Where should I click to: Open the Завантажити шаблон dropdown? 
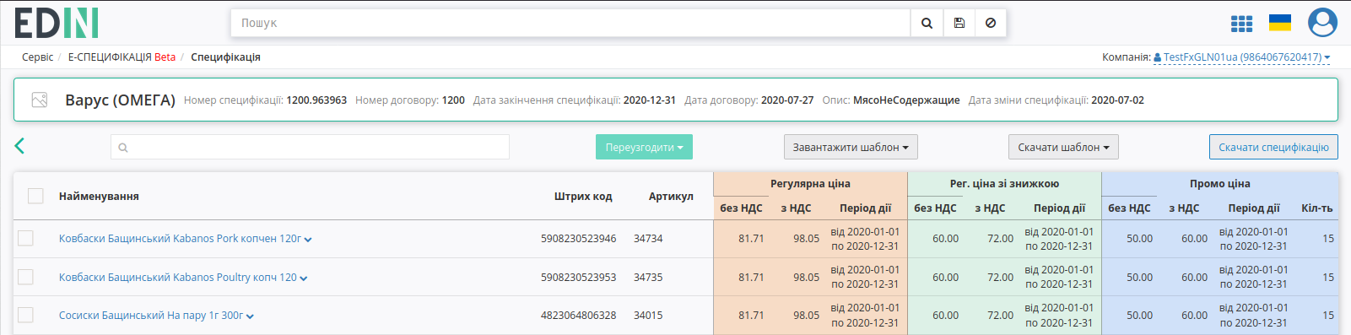coord(851,147)
